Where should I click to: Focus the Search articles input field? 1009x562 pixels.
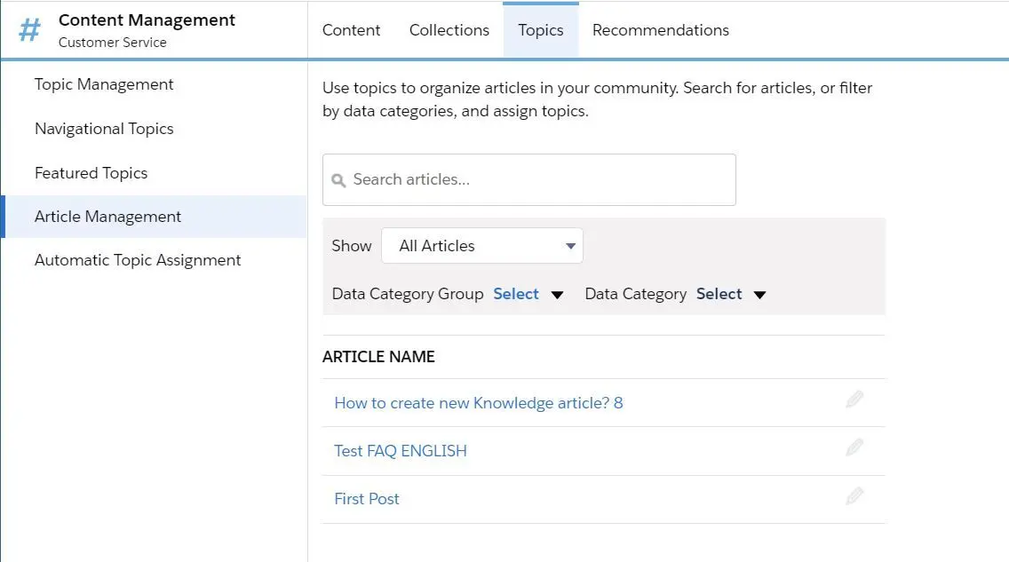point(529,179)
